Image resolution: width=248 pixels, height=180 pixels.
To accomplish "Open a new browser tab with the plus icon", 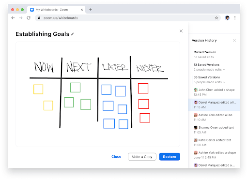I will coord(91,10).
